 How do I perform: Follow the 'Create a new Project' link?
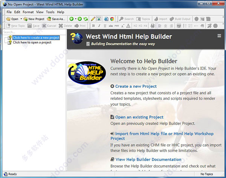(136, 86)
